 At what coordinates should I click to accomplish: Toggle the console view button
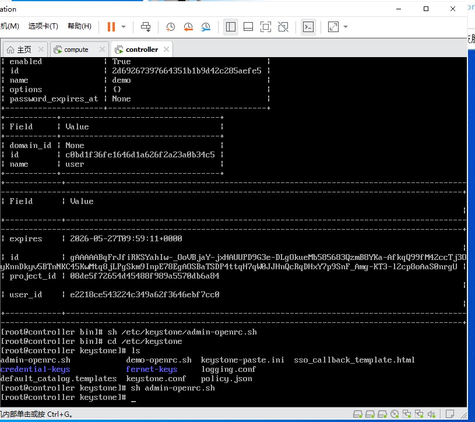[308, 27]
